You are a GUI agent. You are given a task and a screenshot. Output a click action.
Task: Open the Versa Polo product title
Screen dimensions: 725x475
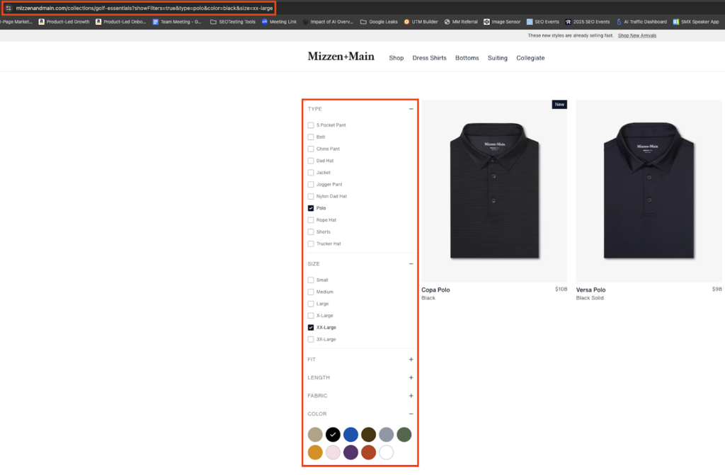pyautogui.click(x=590, y=290)
